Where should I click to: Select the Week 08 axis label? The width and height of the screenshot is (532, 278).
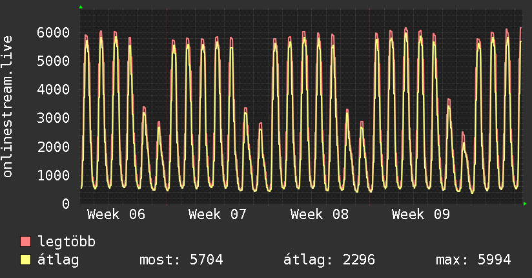(x=320, y=215)
